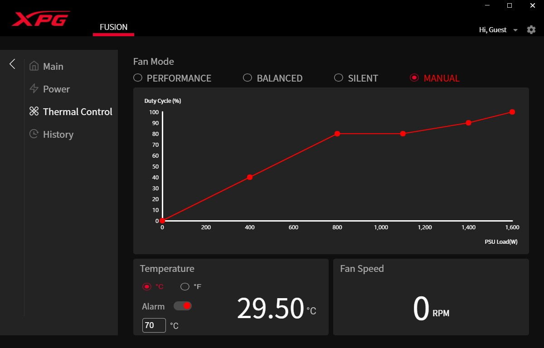This screenshot has width=544, height=348.
Task: Minimize the XPG window
Action: [487, 5]
